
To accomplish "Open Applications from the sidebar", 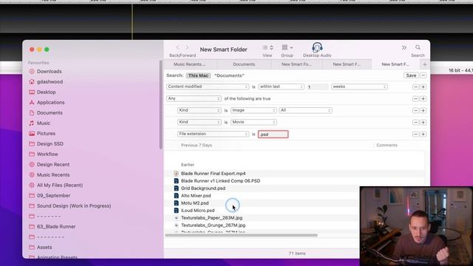I will coord(51,103).
